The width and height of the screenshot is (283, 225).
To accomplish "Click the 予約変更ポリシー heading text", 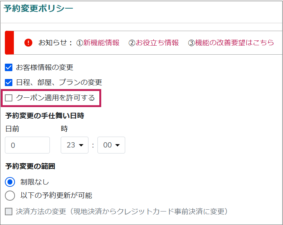I will tap(38, 8).
